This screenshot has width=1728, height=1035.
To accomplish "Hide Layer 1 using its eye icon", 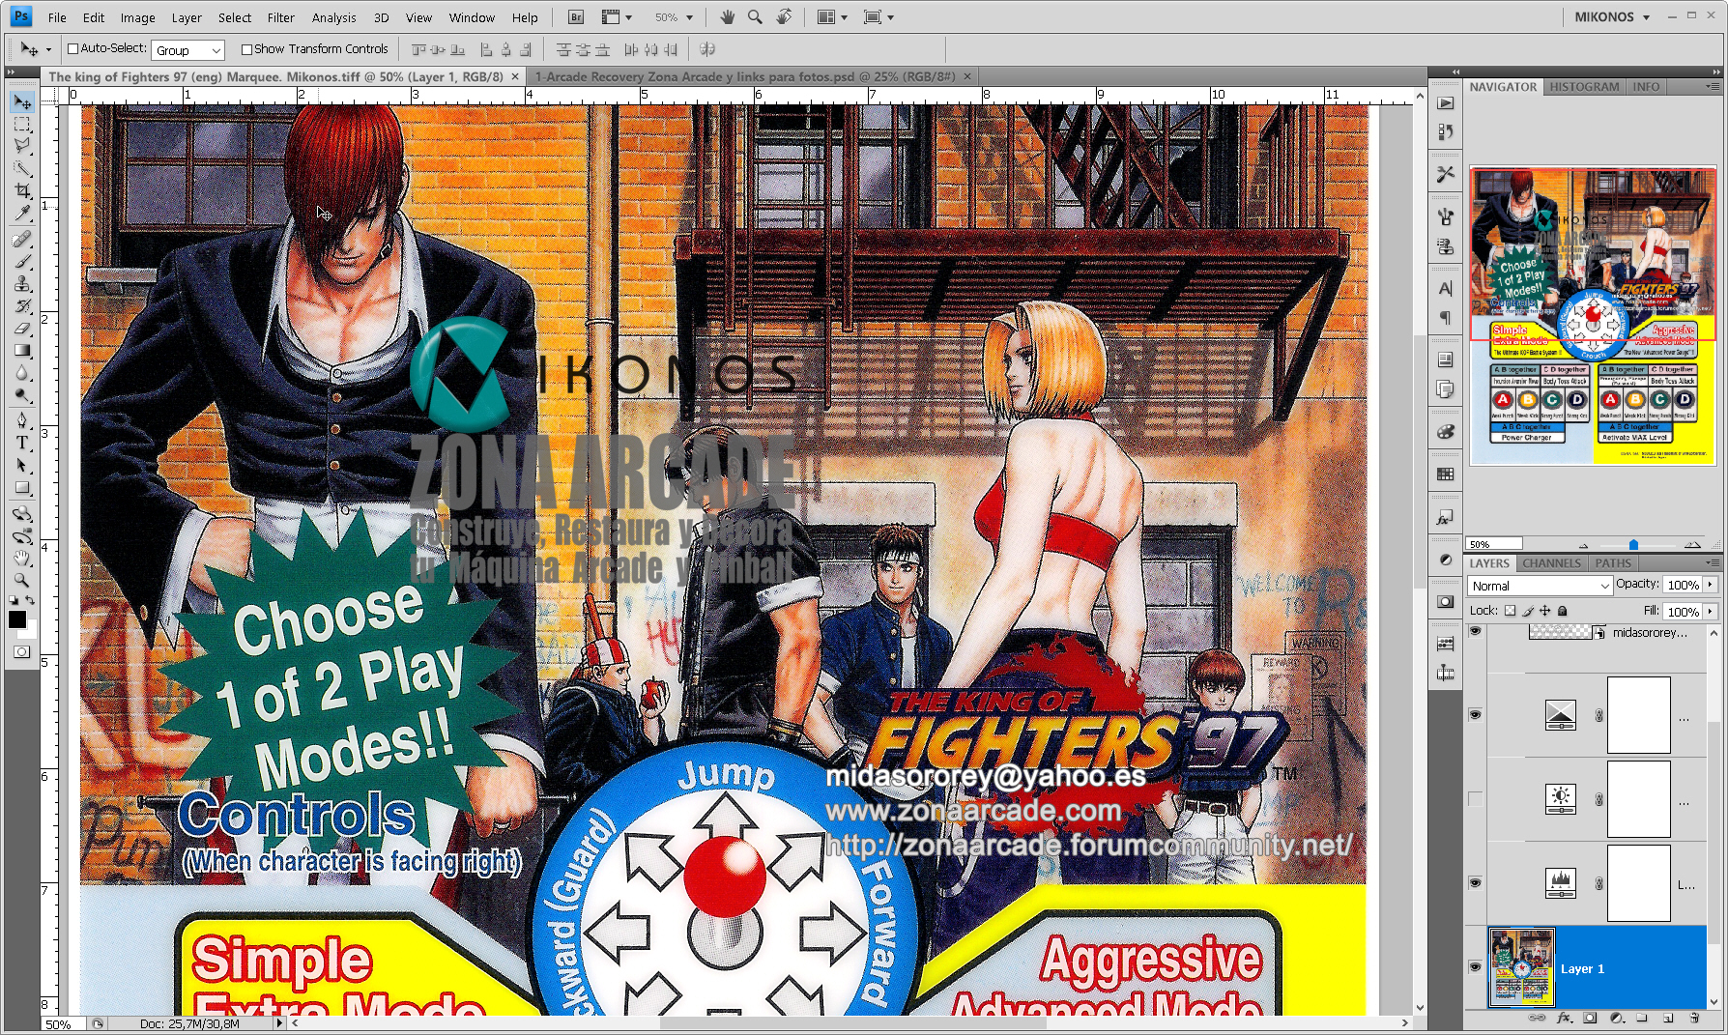I will 1475,966.
